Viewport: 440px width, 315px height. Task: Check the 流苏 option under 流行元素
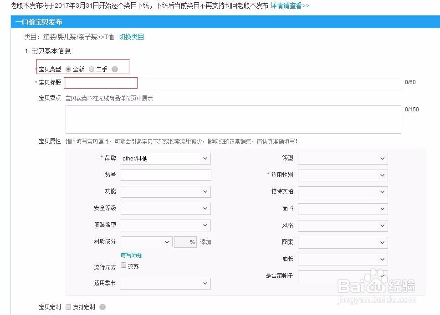[x=123, y=265]
